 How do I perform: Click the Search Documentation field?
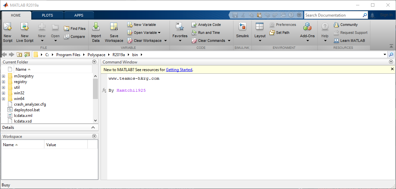point(333,15)
